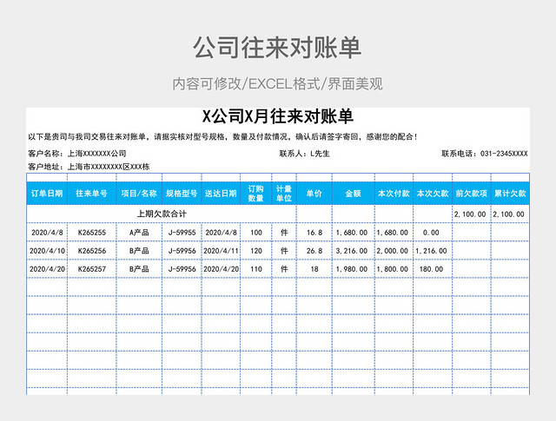Click the 单价 column header
This screenshot has height=421, width=556.
[314, 194]
